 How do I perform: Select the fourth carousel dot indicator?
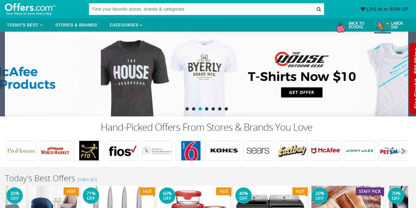click(x=207, y=109)
